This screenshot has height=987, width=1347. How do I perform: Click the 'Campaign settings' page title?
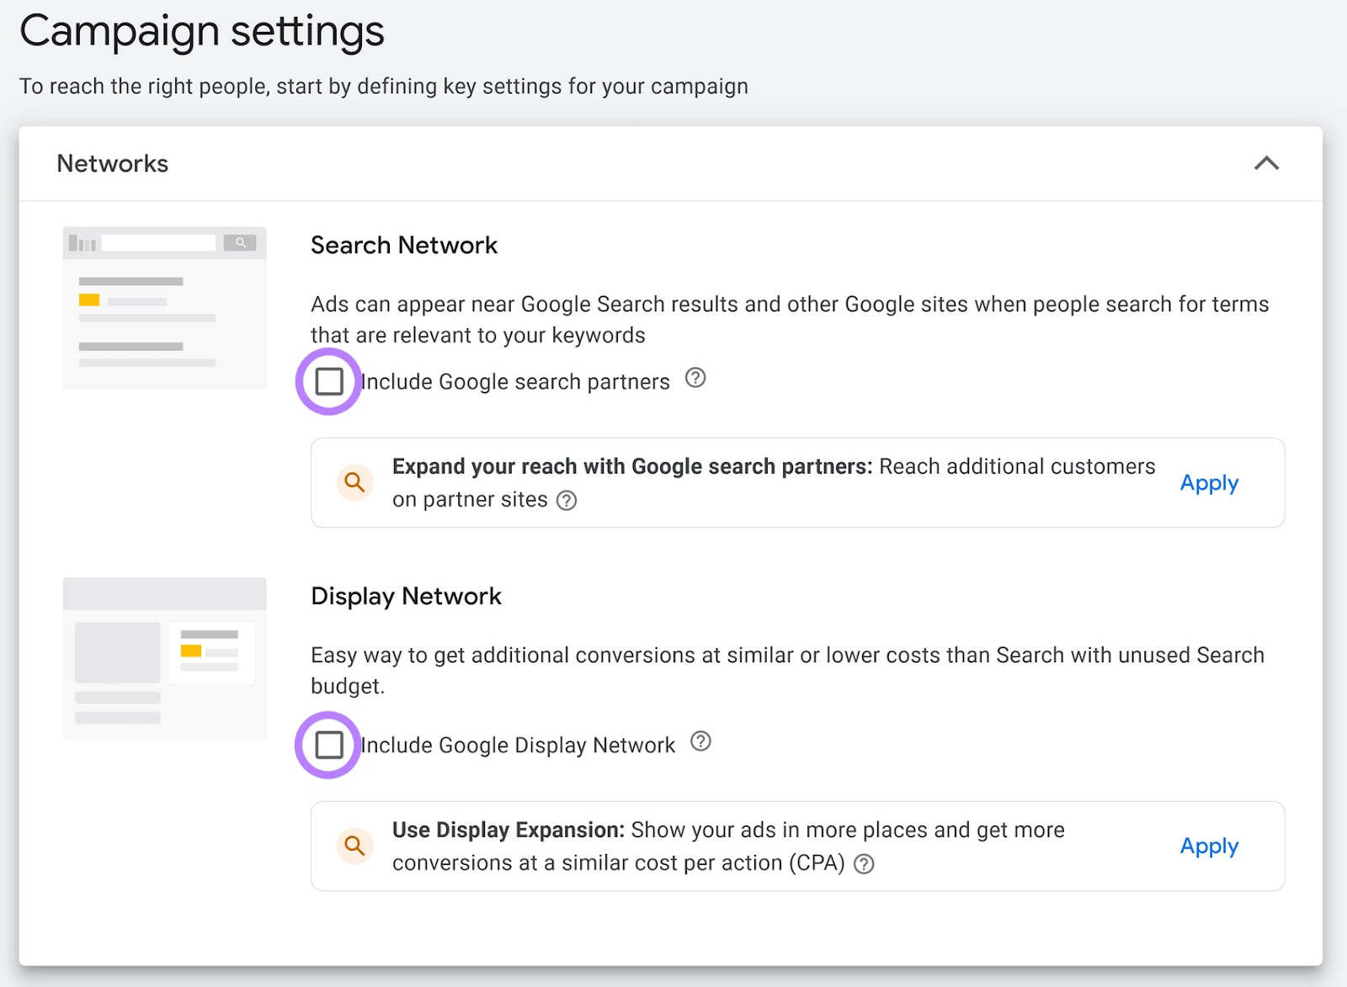click(202, 31)
